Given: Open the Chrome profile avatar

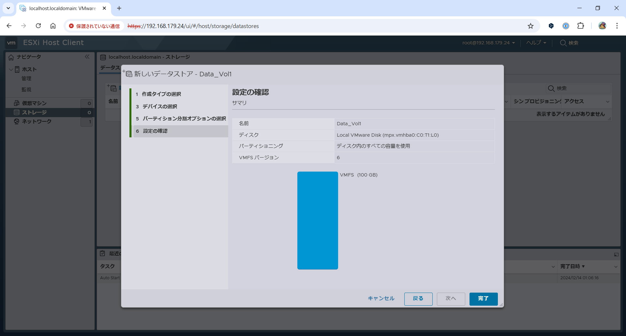Looking at the screenshot, I should point(602,26).
